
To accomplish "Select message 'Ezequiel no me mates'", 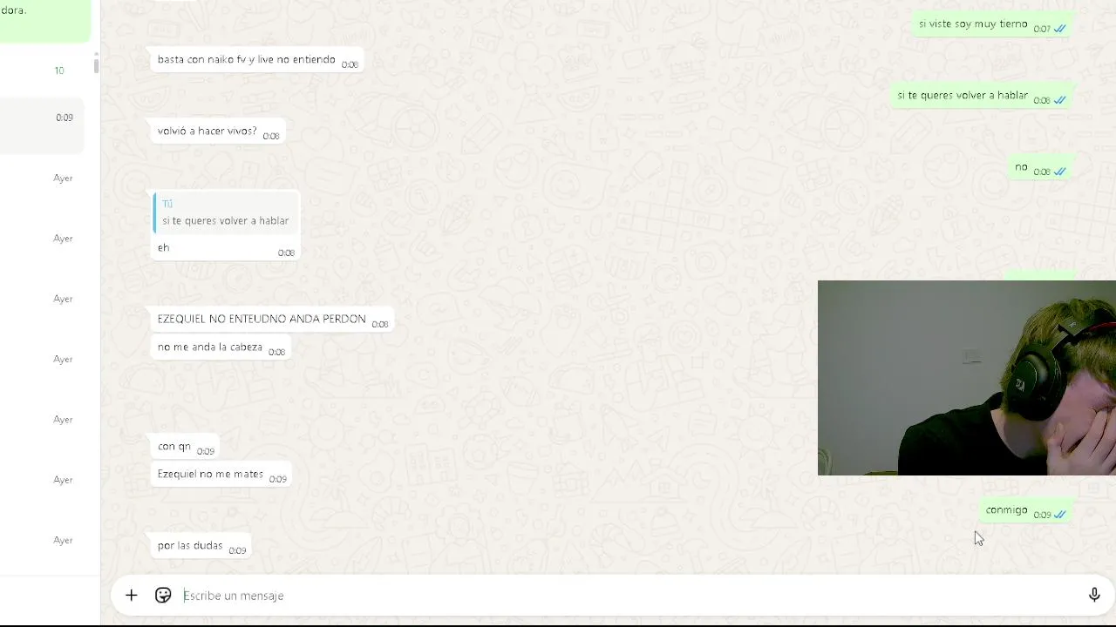I will coord(221,475).
